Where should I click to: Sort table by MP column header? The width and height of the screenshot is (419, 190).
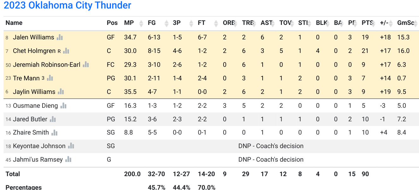point(129,23)
